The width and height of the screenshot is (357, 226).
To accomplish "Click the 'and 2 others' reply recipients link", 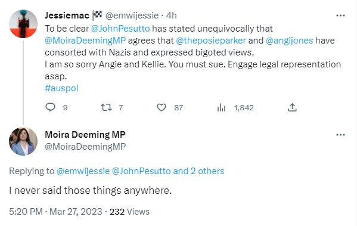I will point(198,171).
